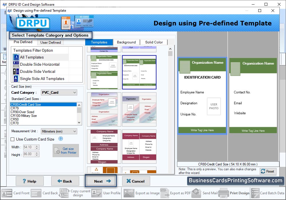
Task: Select CR79 card size
Action: click(43, 108)
